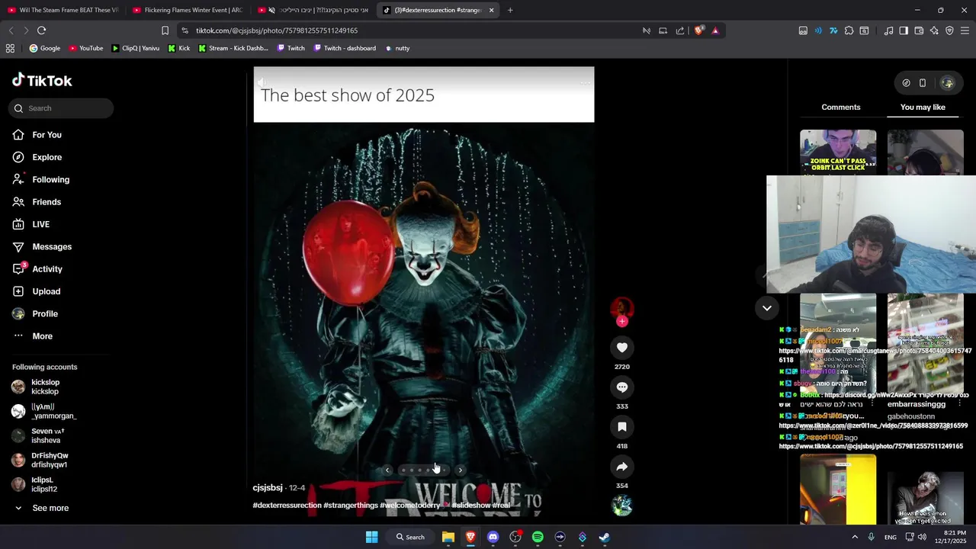
Task: Open the sound disc below share count
Action: (622, 506)
